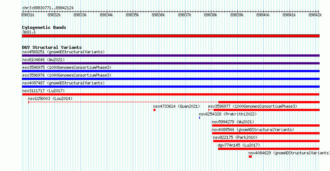
Task: Open the dgv774n145 (Lu2017) label
Action: (x=239, y=145)
